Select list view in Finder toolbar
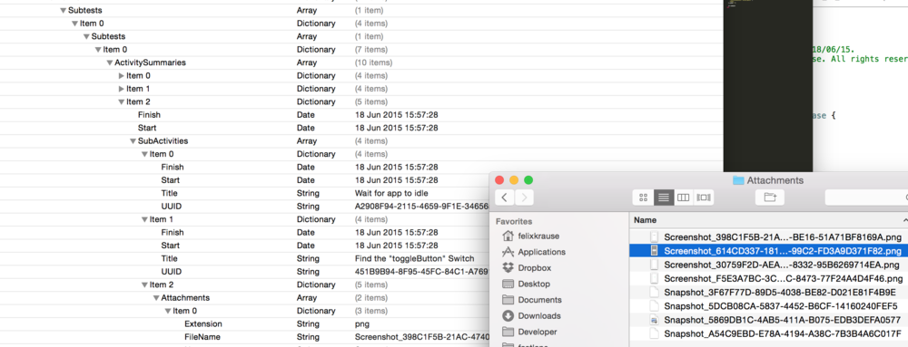908x347 pixels. point(664,198)
